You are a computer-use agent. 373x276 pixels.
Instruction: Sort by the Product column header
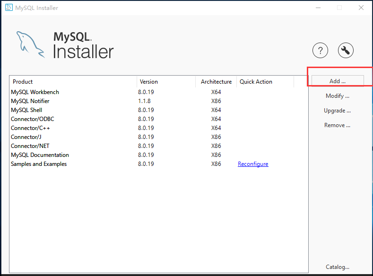(x=73, y=82)
